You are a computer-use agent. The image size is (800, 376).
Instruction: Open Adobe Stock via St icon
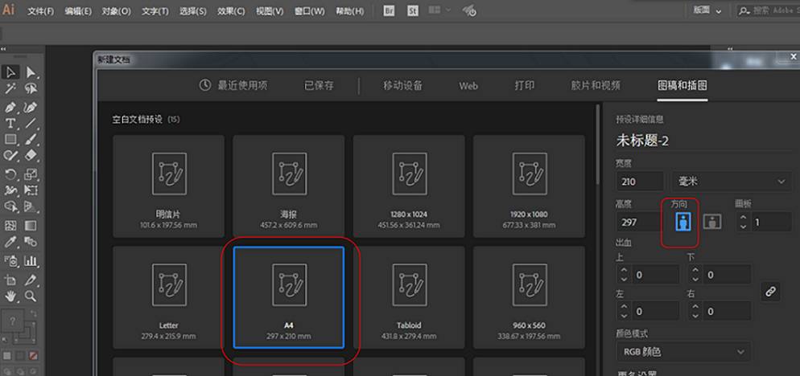(x=413, y=10)
